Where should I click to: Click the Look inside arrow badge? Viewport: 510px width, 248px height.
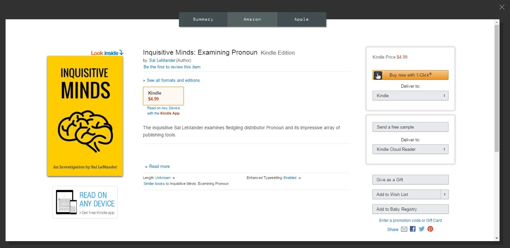[x=107, y=53]
